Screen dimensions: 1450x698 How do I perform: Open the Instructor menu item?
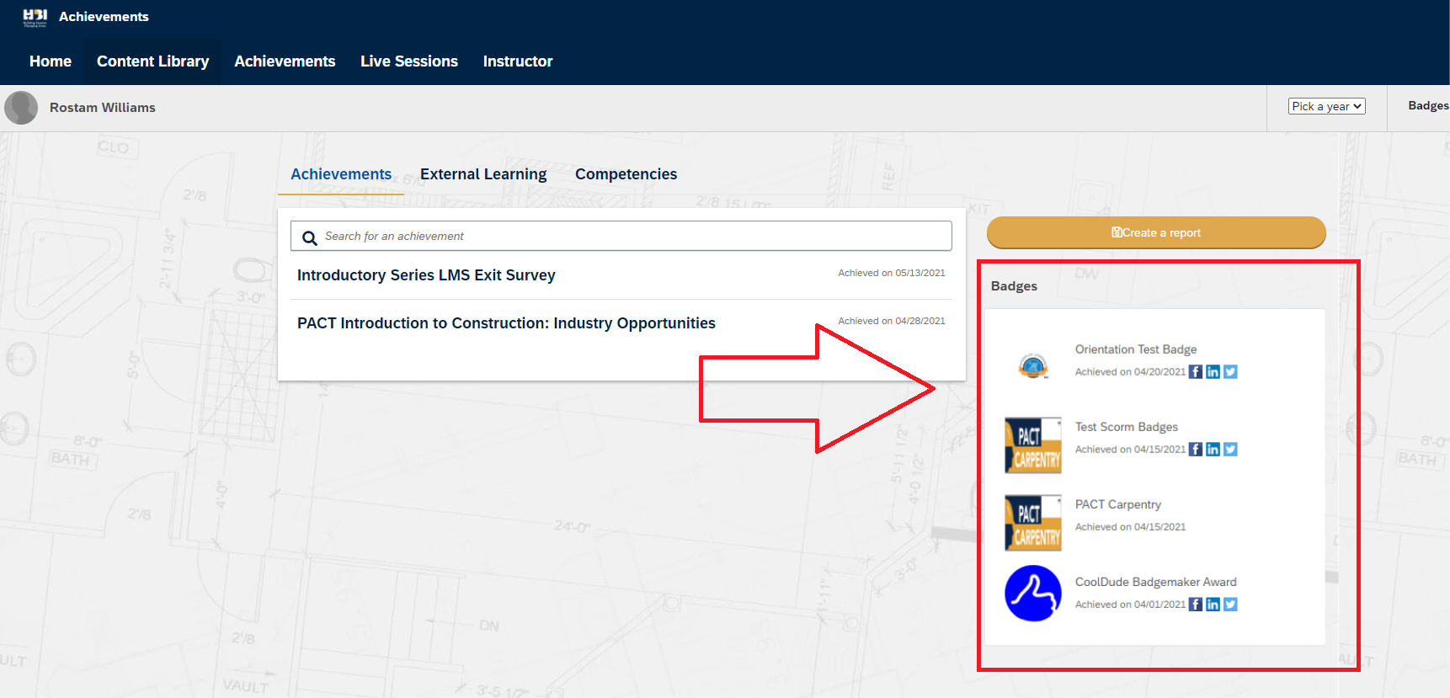tap(518, 61)
